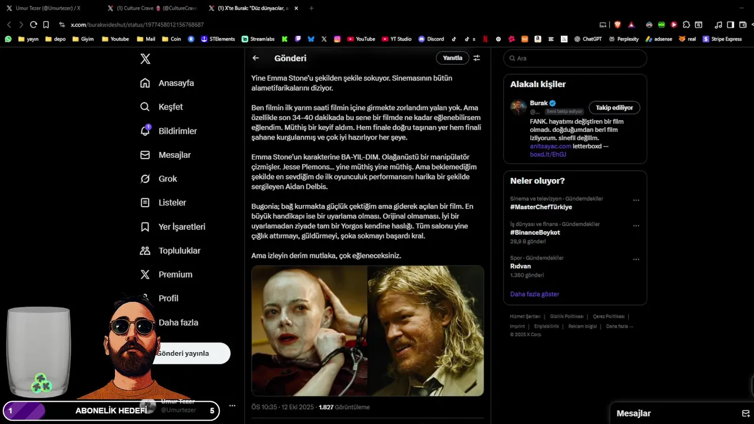Open account options next to Umur Tezer
This screenshot has width=754, height=424.
point(232,406)
